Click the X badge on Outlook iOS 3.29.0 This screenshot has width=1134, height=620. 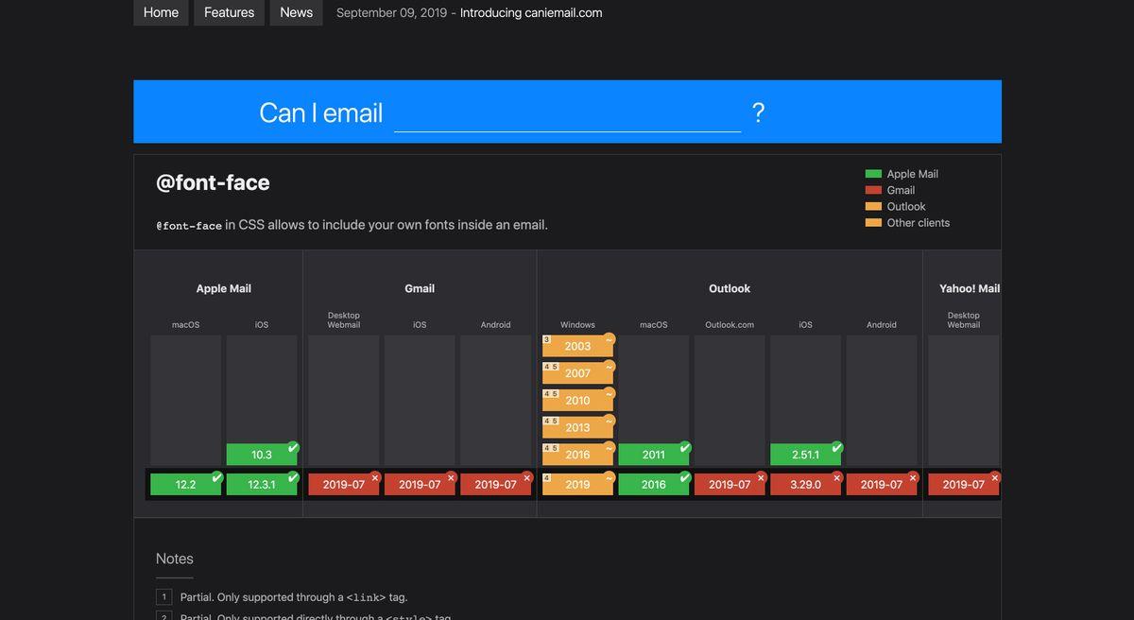(x=837, y=477)
